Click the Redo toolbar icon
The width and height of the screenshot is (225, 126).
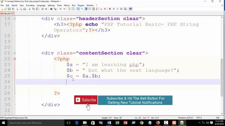click(46, 9)
